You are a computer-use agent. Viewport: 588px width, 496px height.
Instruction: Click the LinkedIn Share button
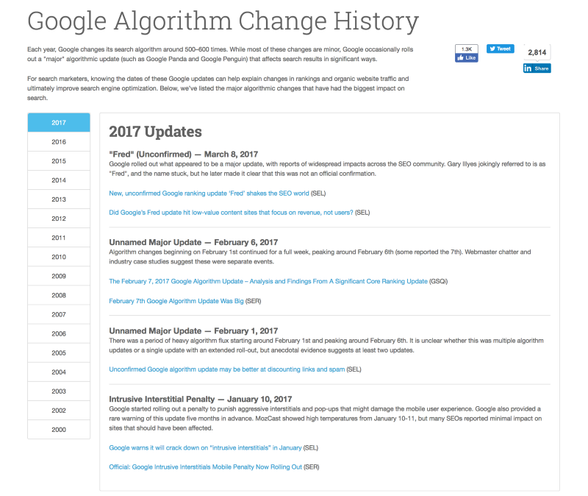[x=537, y=68]
